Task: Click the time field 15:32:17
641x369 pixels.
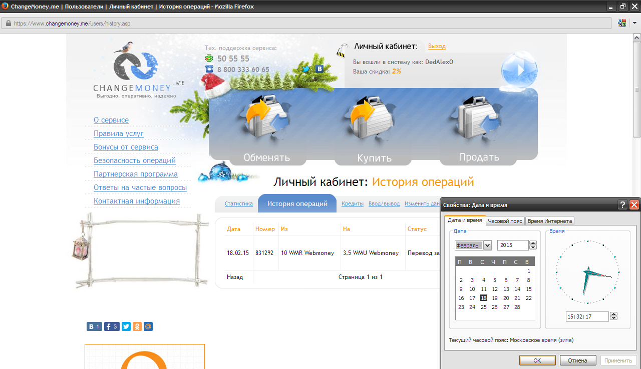Action: pos(587,316)
